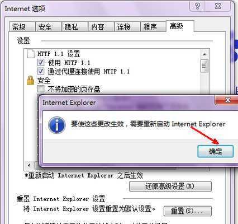Image resolution: width=238 pixels, height=224 pixels.
Task: Click the horizontal scroll left arrow
Action: click(x=29, y=165)
